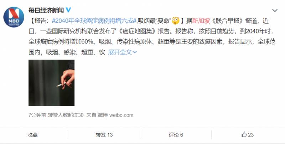This screenshot has width=285, height=144.
Task: Click the astonished face emoji
Action: point(175,21)
